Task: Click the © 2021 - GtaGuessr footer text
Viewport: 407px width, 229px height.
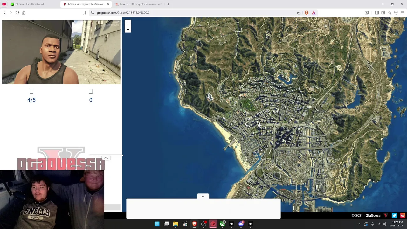Action: coord(367,215)
